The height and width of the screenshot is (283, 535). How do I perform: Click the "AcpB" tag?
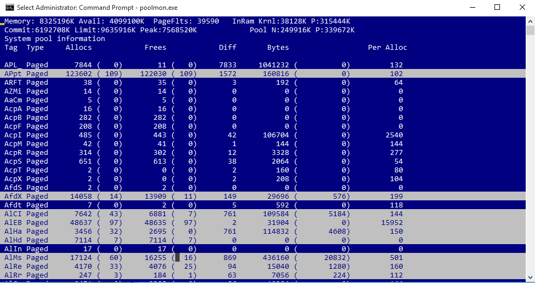click(x=13, y=117)
